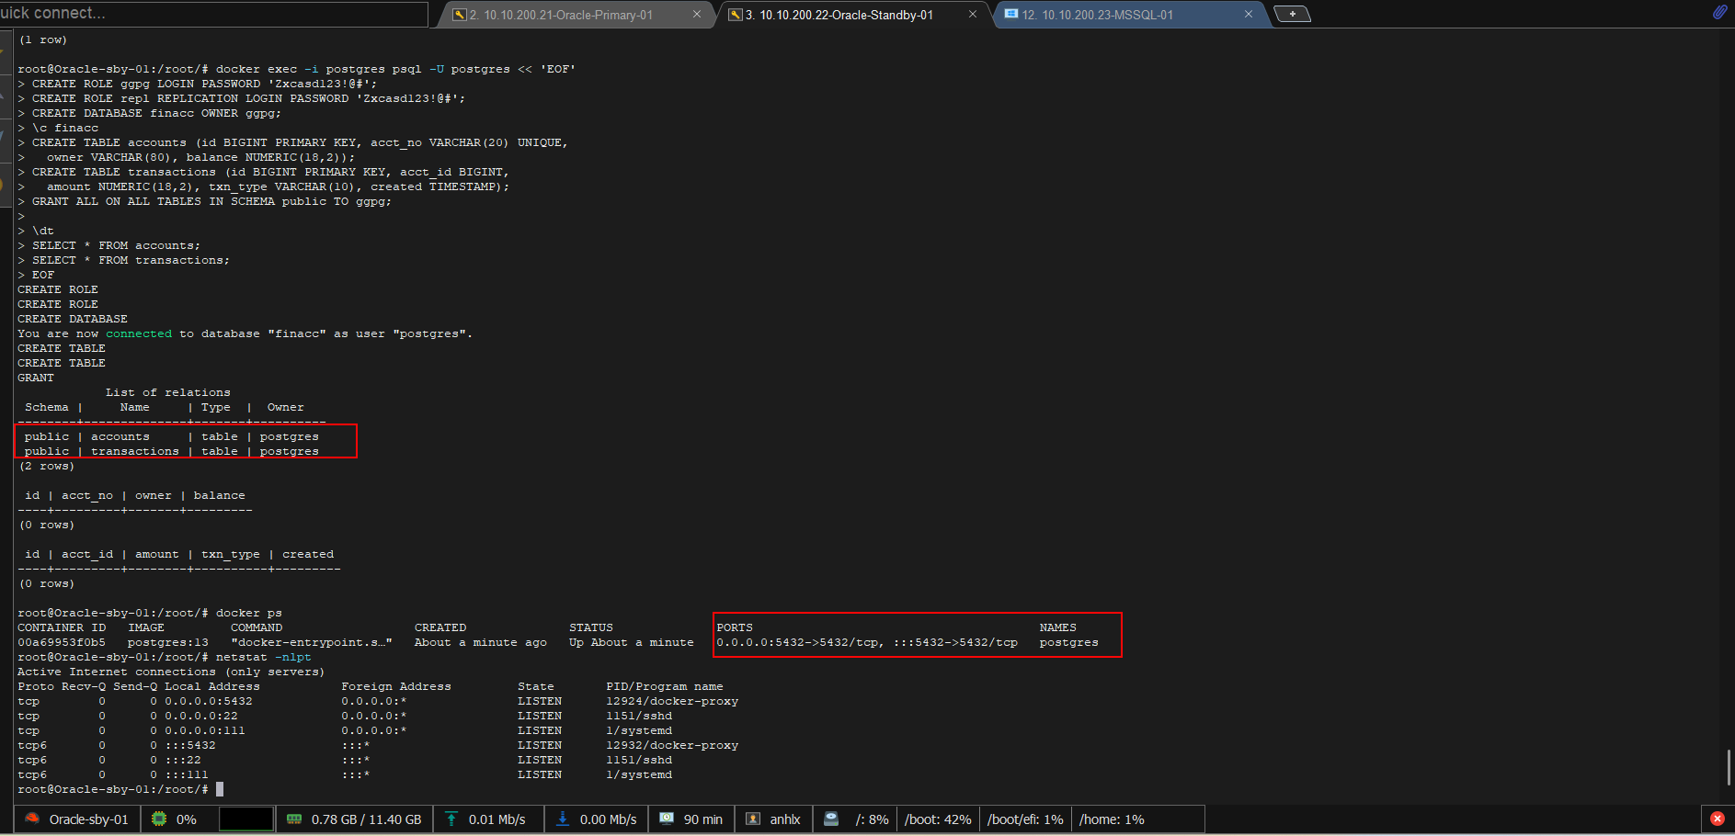Close the Oracle-Primary-01 tab with its X
This screenshot has height=836, width=1735.
(x=696, y=15)
